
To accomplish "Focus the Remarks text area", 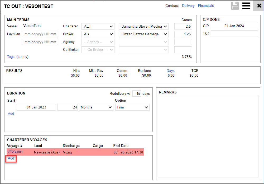I will [208, 136].
